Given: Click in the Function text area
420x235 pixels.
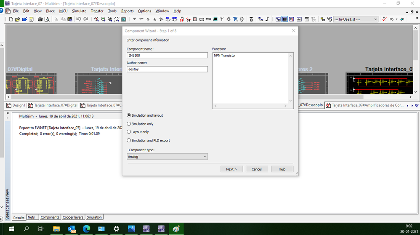Looking at the screenshot, I should click(x=250, y=78).
